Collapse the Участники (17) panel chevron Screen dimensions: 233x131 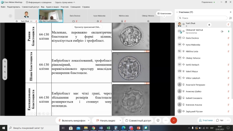177,12
